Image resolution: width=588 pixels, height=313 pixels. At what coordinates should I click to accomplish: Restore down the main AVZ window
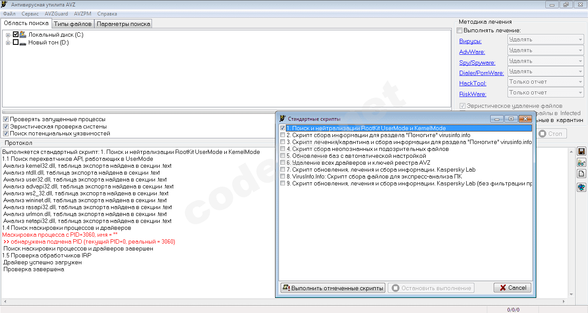tap(566, 5)
